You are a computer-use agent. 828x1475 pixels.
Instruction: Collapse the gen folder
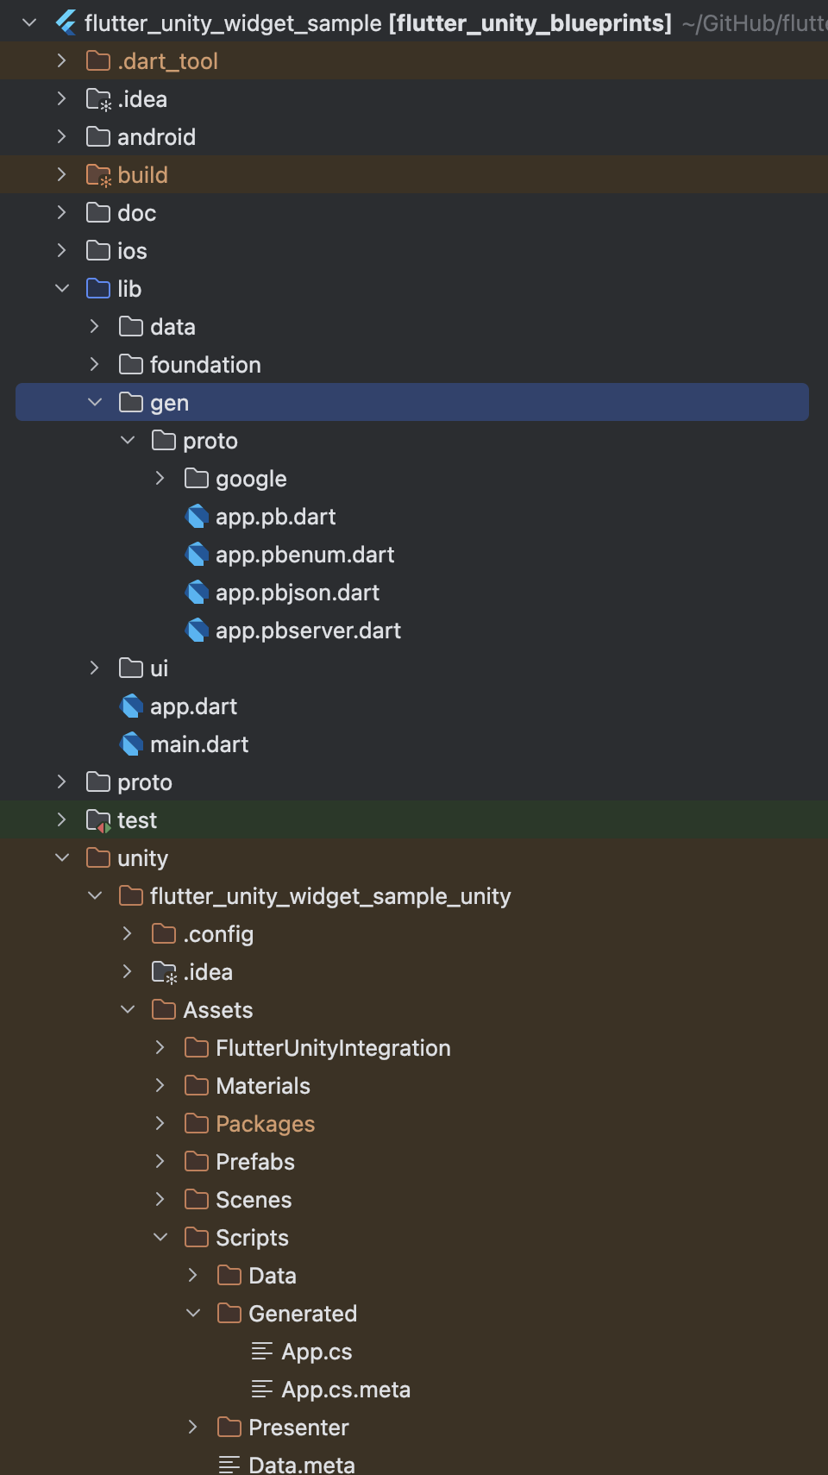pos(95,403)
